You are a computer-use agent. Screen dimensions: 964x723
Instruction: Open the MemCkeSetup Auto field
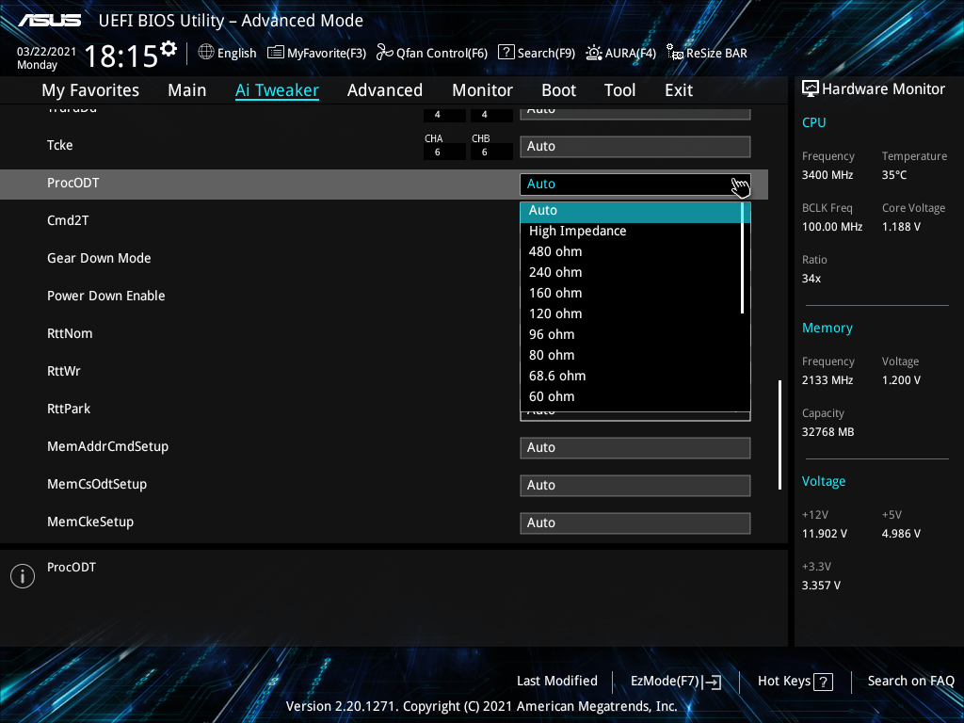coord(635,522)
